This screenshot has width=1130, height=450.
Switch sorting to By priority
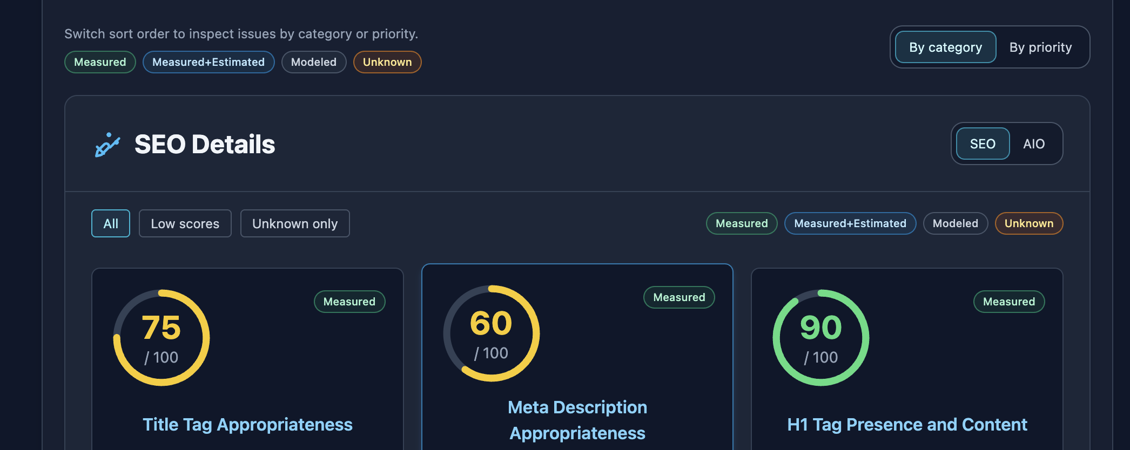[1041, 47]
